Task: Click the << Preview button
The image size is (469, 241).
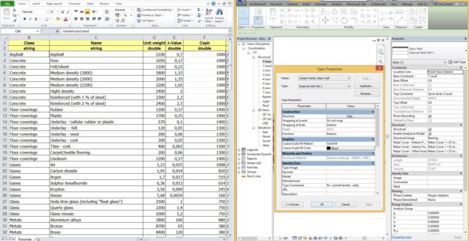Action: pyautogui.click(x=293, y=204)
